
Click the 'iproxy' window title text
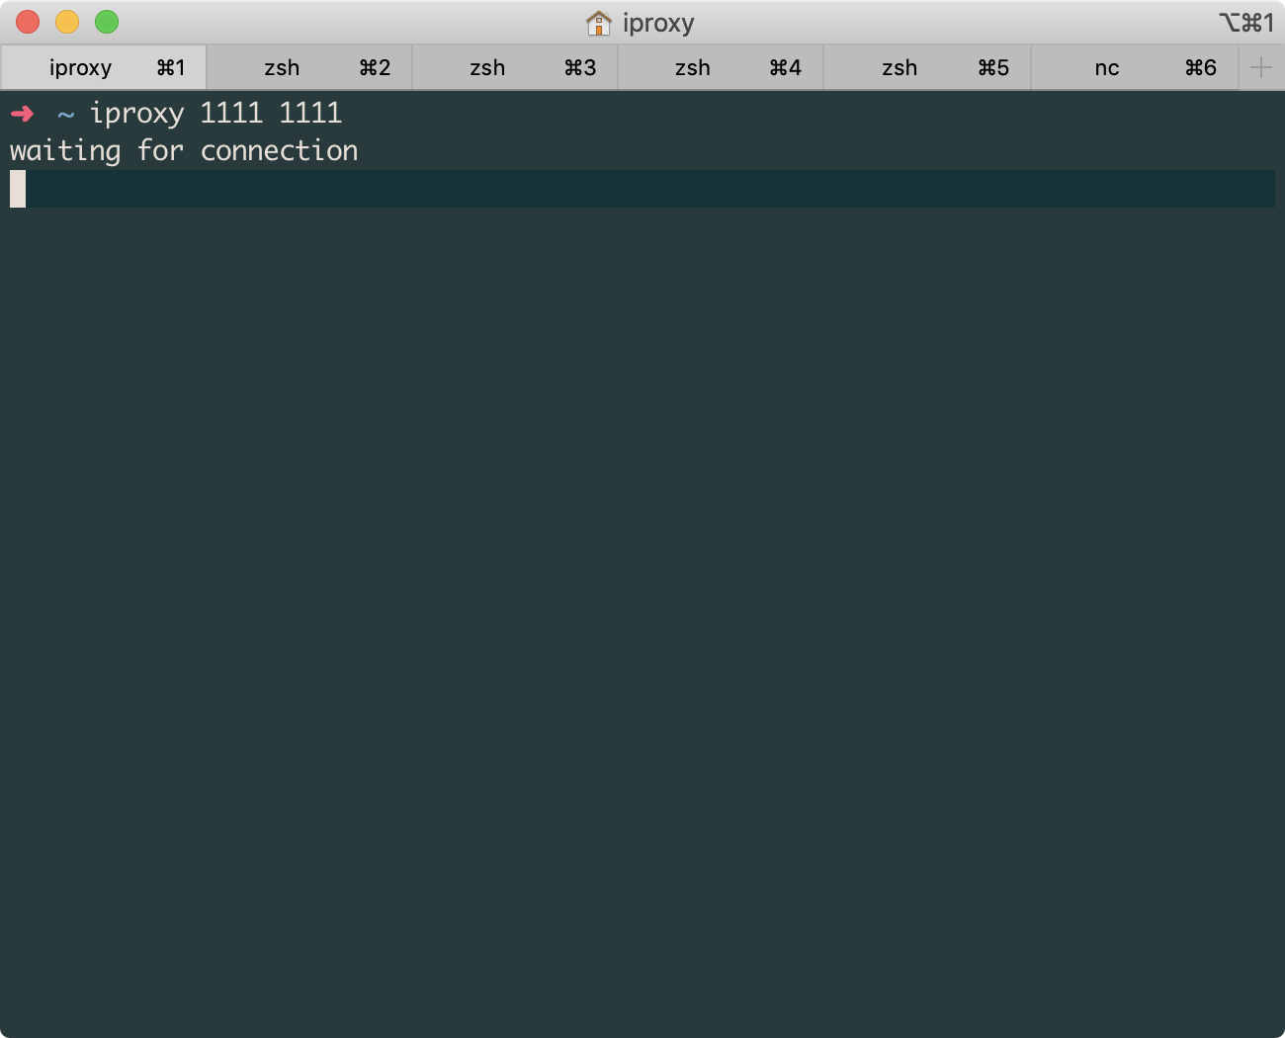tap(657, 22)
